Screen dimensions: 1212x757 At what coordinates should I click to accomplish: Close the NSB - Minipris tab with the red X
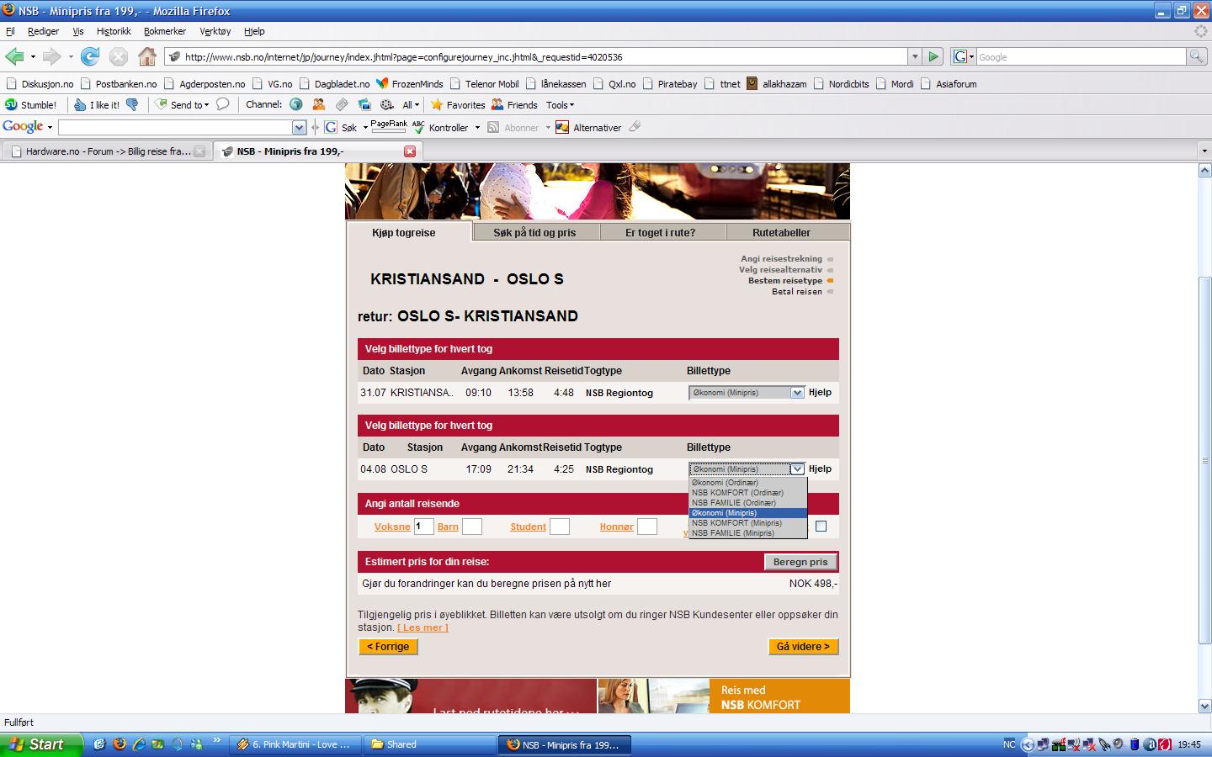(x=410, y=151)
